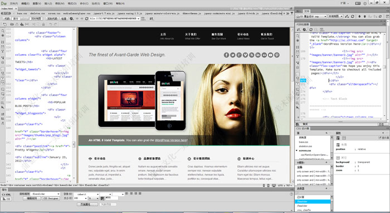Toggle align left in Properties inspector
This screenshot has width=390, height=213.
[x=126, y=193]
